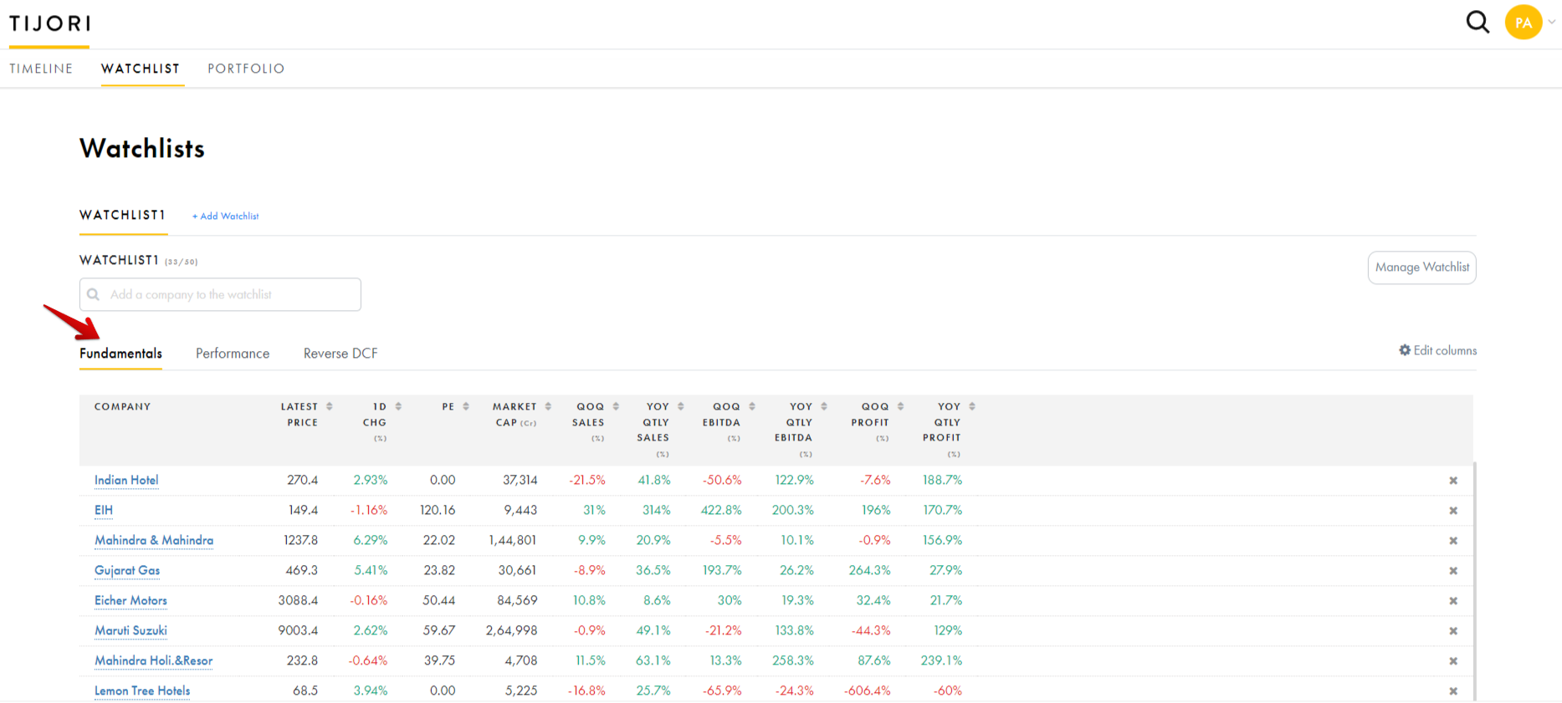
Task: Expand the dropdown chevron beside PA avatar
Action: pyautogui.click(x=1551, y=23)
